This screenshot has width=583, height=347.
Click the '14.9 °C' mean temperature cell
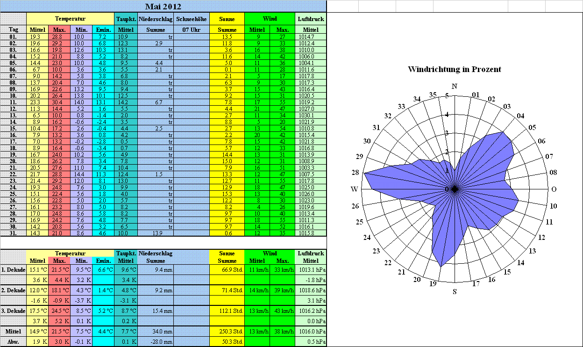tap(37, 331)
